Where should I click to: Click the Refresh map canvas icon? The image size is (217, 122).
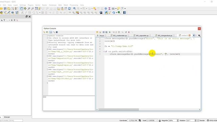[69, 8]
